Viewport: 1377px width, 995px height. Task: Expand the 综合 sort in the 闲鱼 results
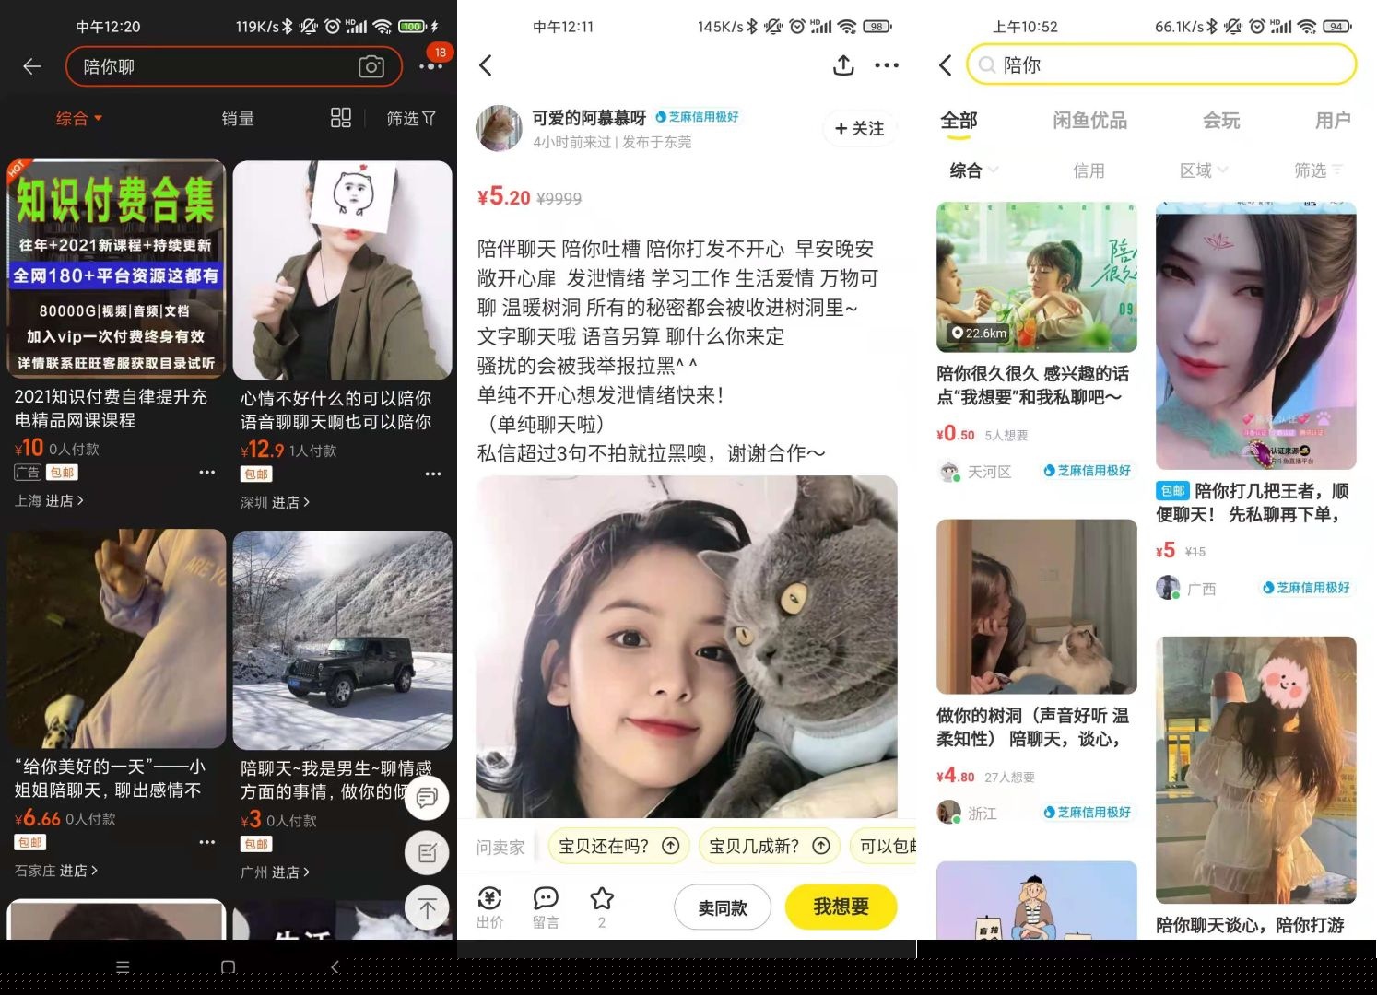click(974, 170)
